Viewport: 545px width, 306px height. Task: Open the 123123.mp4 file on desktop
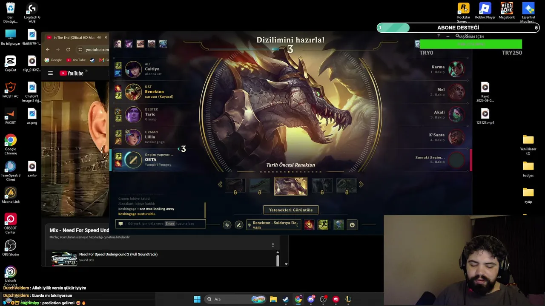coord(485,116)
